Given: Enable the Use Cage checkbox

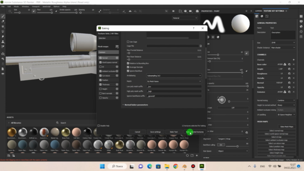Looking at the screenshot, I should coord(128,42).
